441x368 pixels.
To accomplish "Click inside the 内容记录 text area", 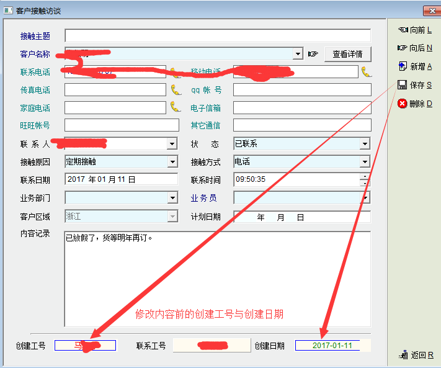I will 217,279.
